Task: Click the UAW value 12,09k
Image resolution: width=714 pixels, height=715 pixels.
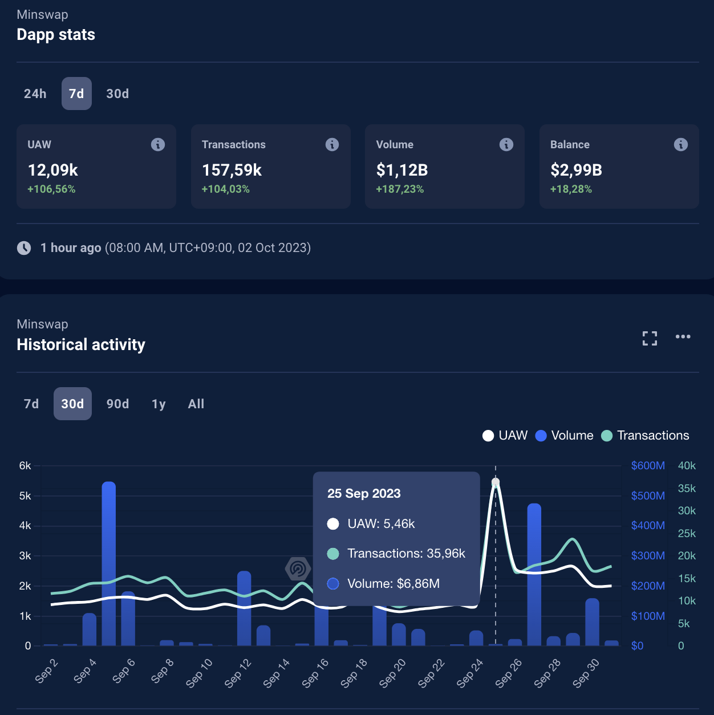Action: 53,170
